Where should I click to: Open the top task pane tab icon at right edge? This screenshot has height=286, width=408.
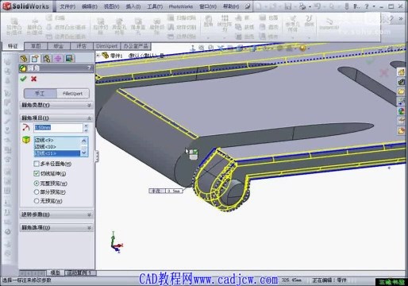pyautogui.click(x=402, y=71)
